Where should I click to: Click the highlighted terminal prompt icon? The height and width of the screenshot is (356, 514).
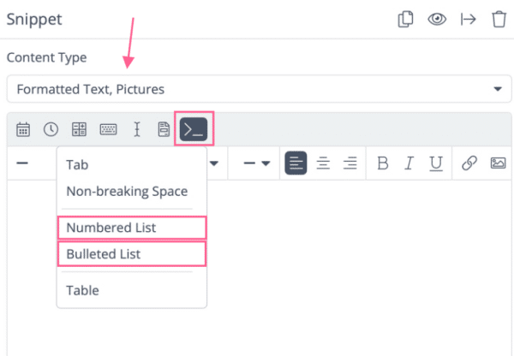pyautogui.click(x=194, y=129)
